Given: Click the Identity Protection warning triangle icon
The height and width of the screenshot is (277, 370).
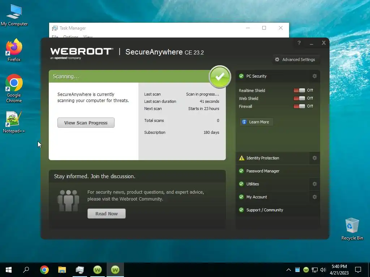Looking at the screenshot, I should coord(241,158).
